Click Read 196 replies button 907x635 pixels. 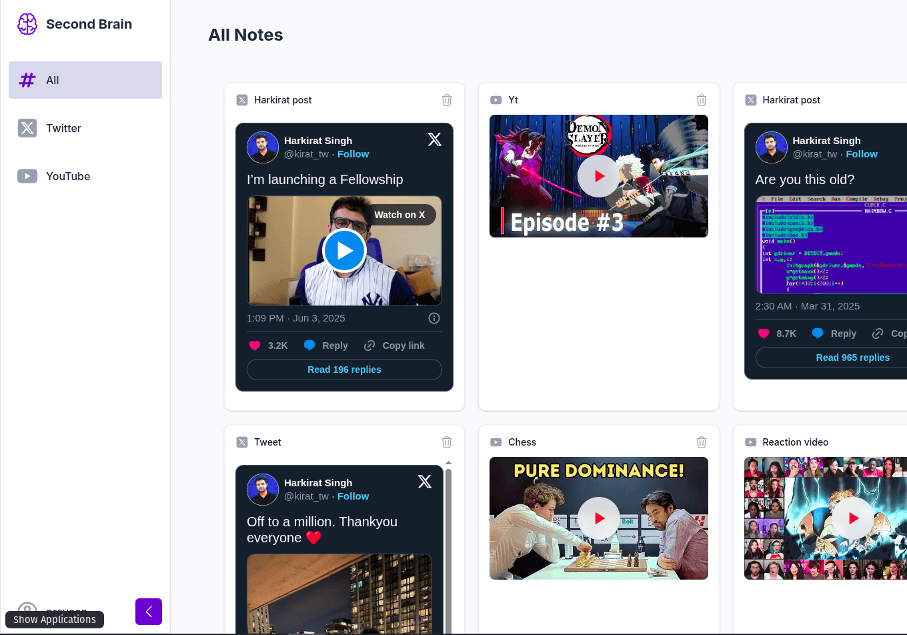coord(344,370)
